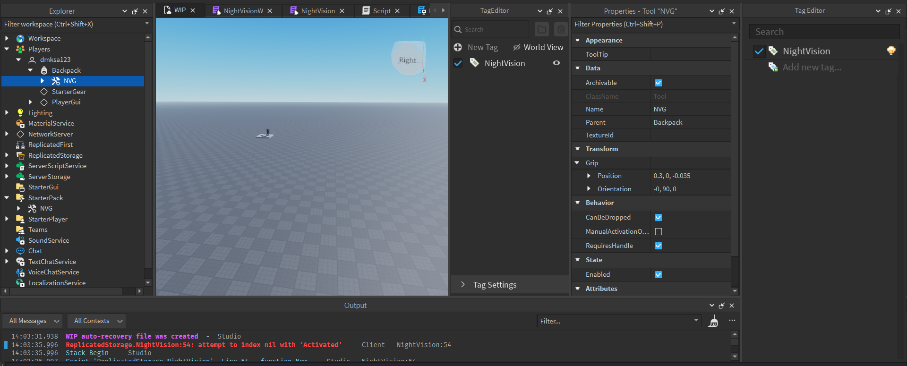The width and height of the screenshot is (907, 366).
Task: Click the Players service icon
Action: click(x=20, y=49)
